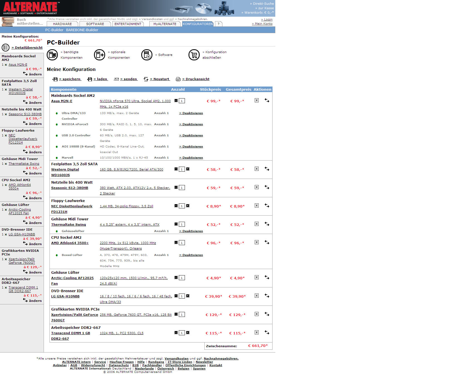Deactivate the Marvell network controller
The width and height of the screenshot is (463, 377).
tap(191, 157)
